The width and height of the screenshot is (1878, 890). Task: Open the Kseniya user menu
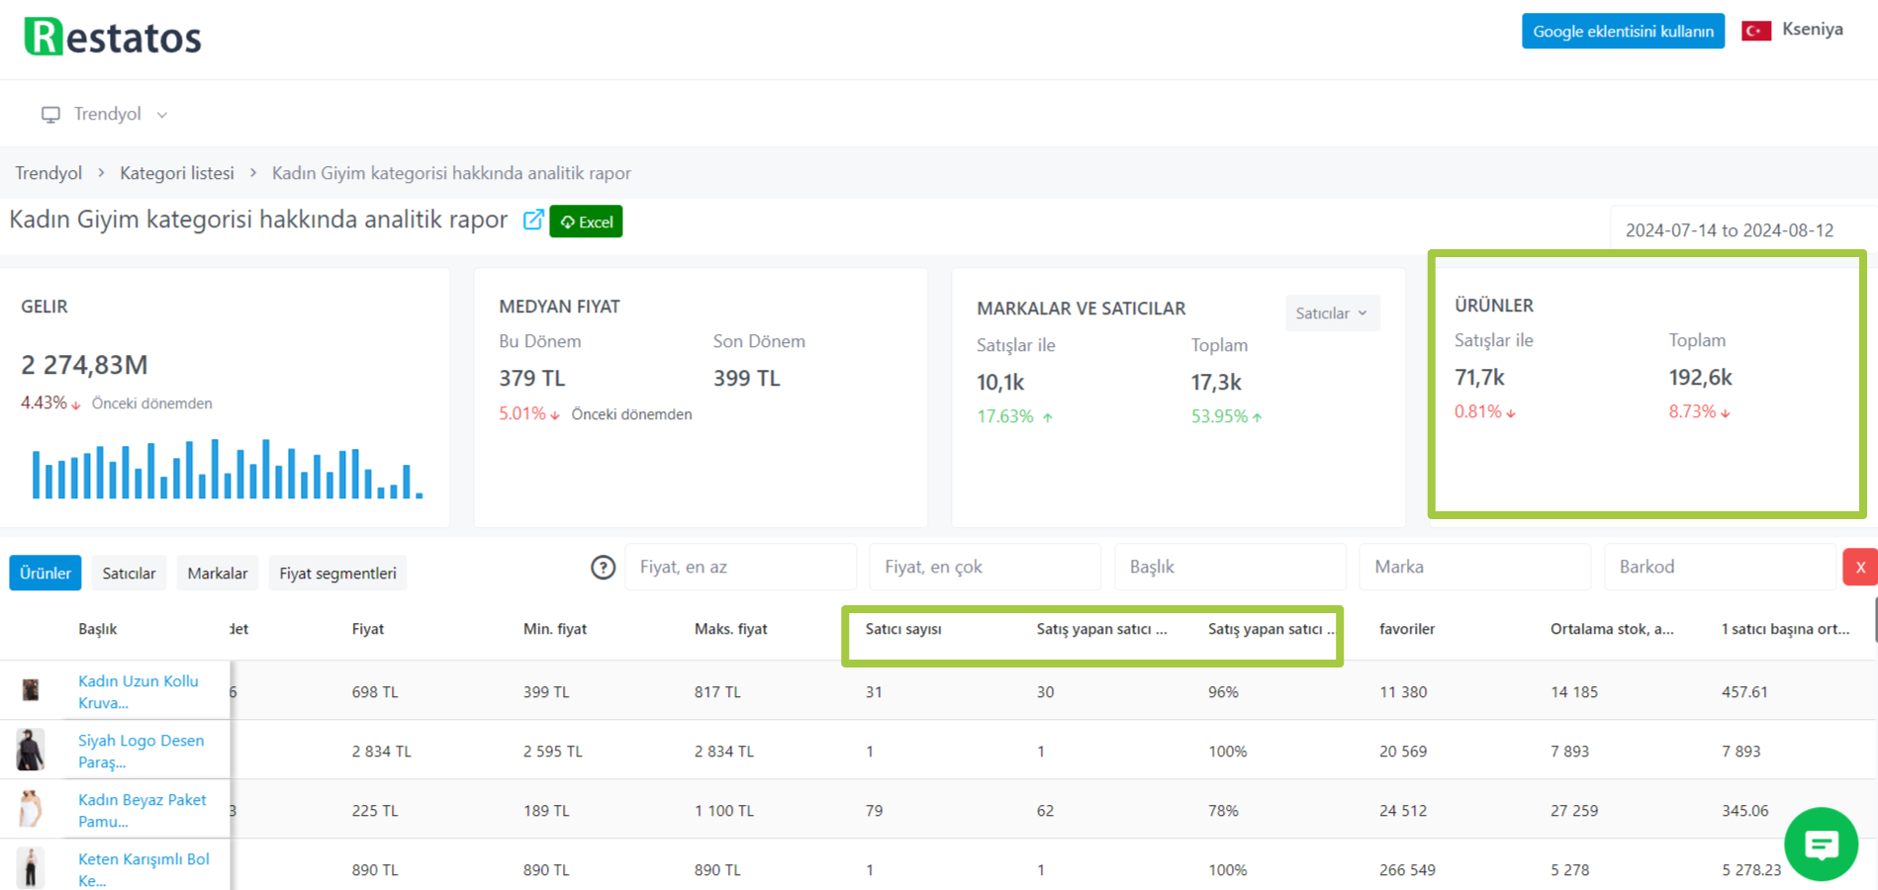(1813, 30)
